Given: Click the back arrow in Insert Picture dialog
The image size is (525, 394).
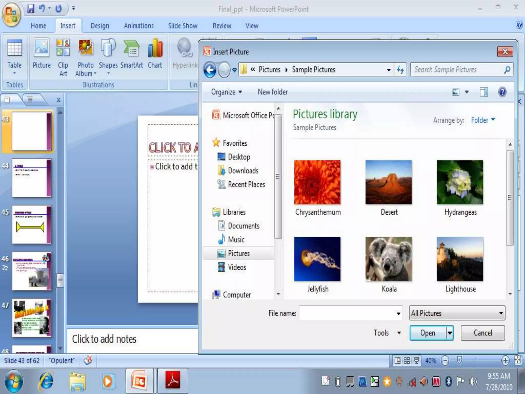Looking at the screenshot, I should tap(210, 70).
